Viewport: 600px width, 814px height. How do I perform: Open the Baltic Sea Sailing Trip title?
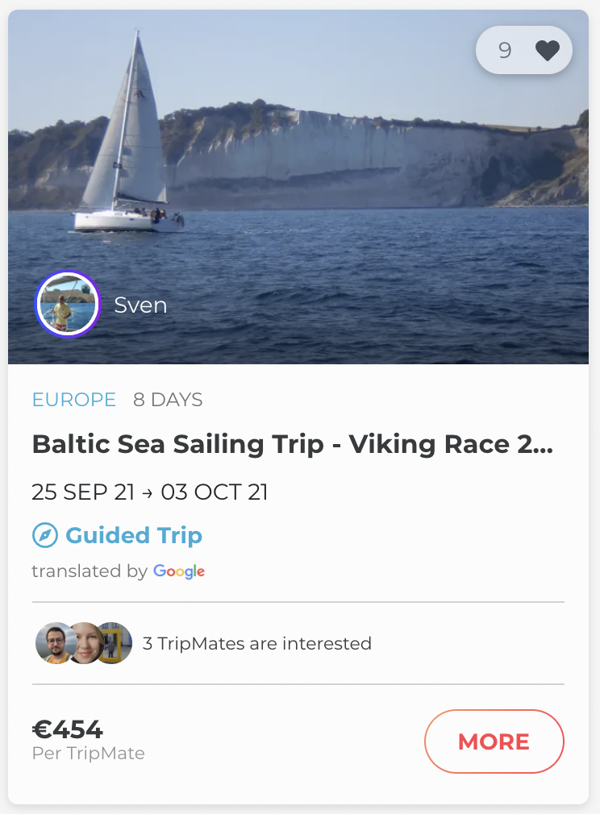point(292,444)
